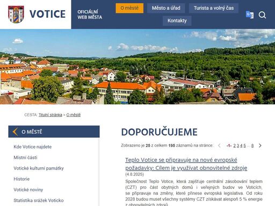Screen dimensions: 275x206
Task: Follow the O městě breadcrumb link
Action: click(74, 115)
